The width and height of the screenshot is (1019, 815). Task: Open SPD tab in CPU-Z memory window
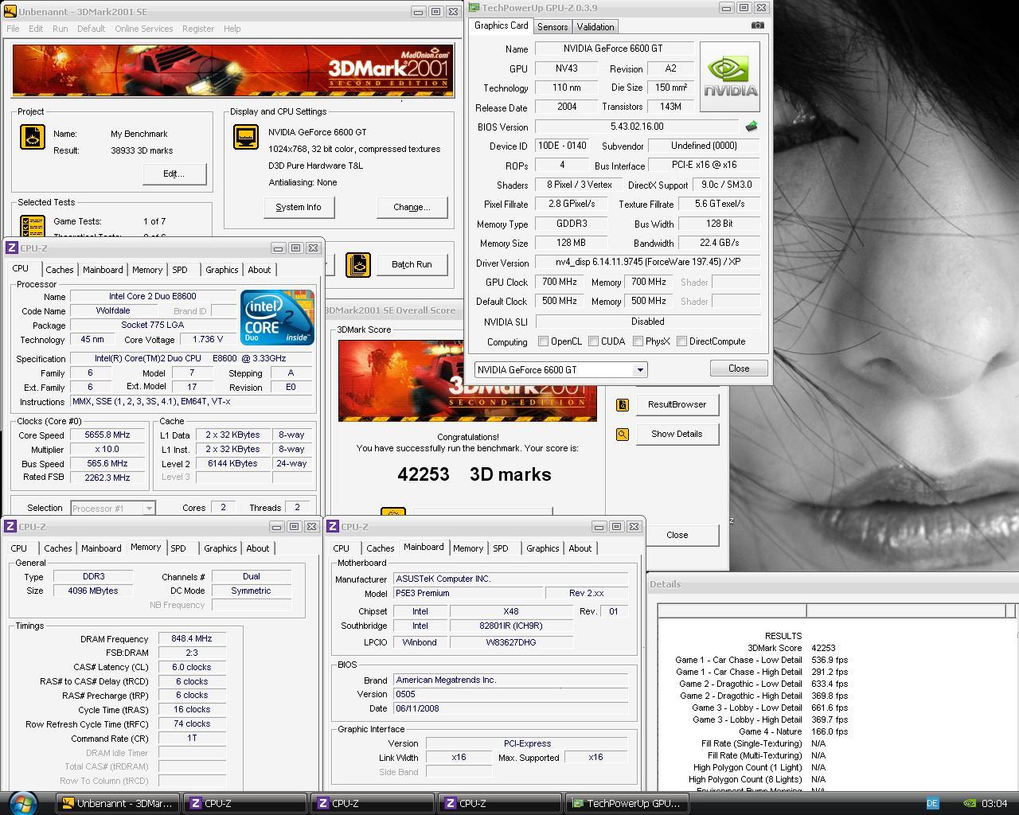tap(178, 548)
